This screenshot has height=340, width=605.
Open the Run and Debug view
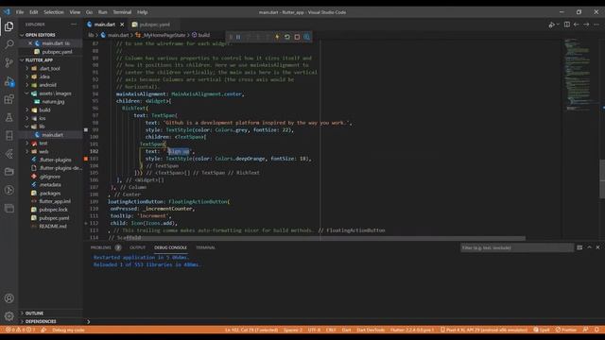coord(9,81)
